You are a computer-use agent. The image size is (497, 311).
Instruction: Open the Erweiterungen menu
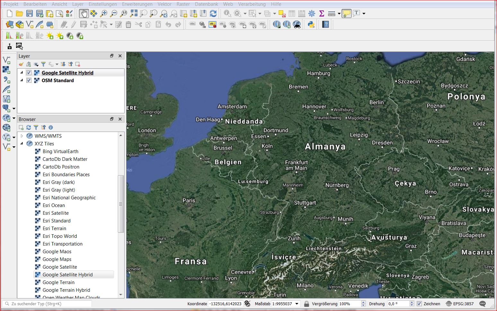point(137,4)
